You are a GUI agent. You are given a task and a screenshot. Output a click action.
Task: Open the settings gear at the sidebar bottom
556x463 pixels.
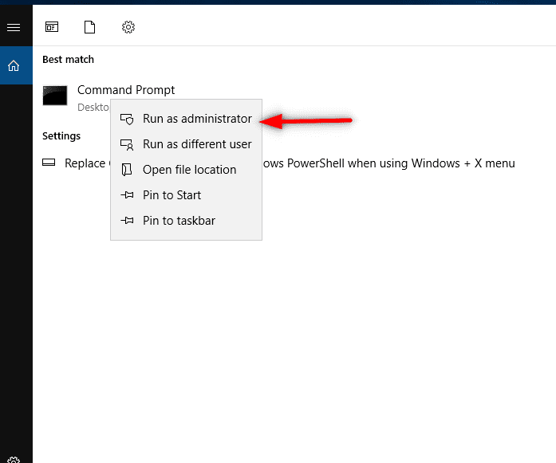tap(13, 459)
